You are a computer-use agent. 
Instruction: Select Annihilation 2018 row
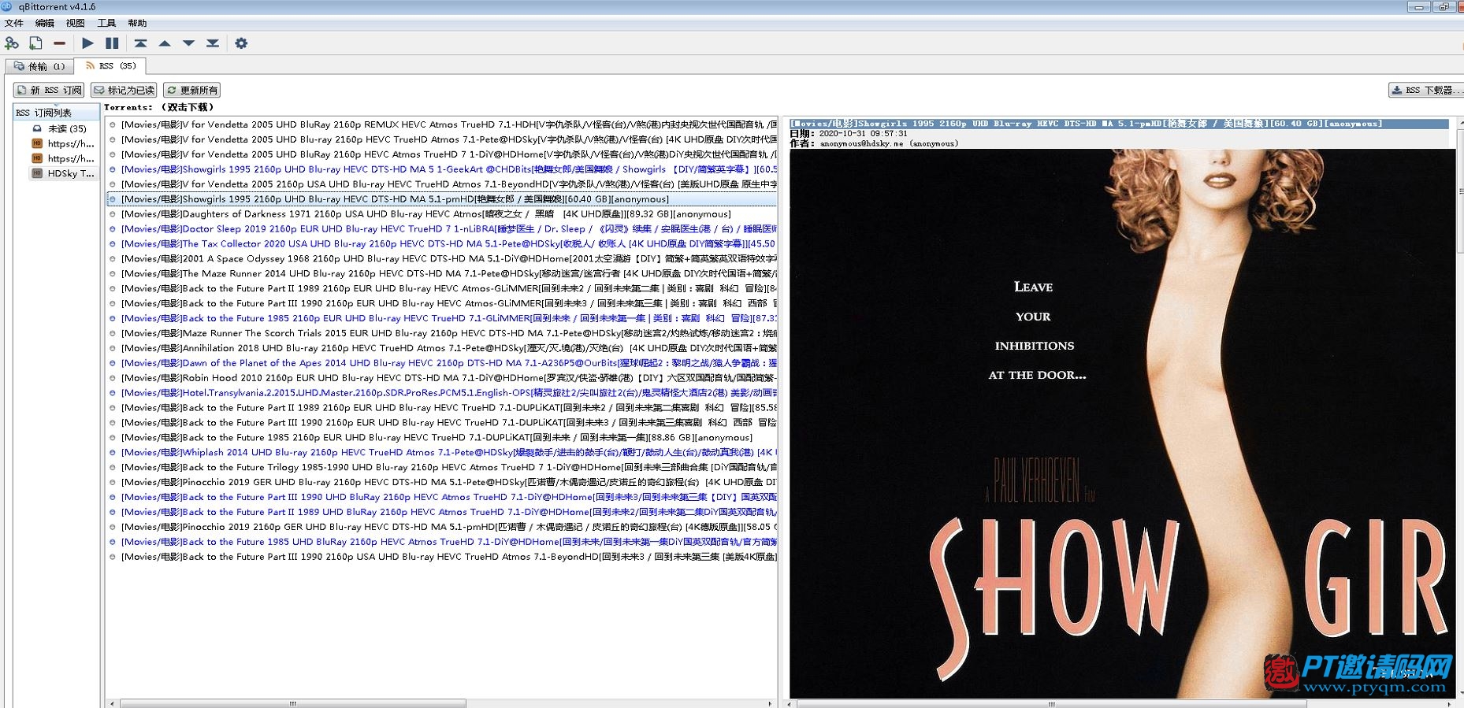442,348
